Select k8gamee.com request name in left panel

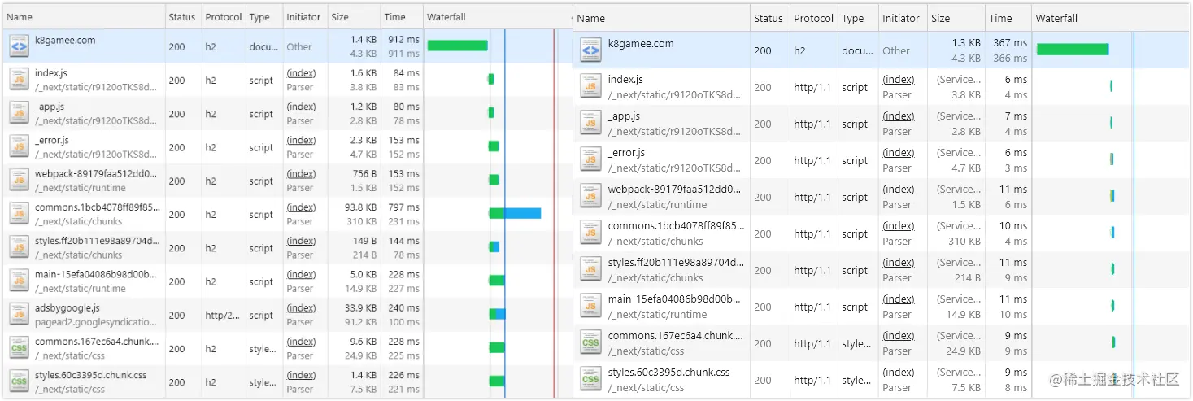point(65,40)
